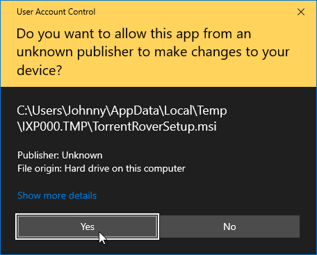This screenshot has height=255, width=317.
Task: Click the unknown publisher question heading
Action: tap(153, 52)
